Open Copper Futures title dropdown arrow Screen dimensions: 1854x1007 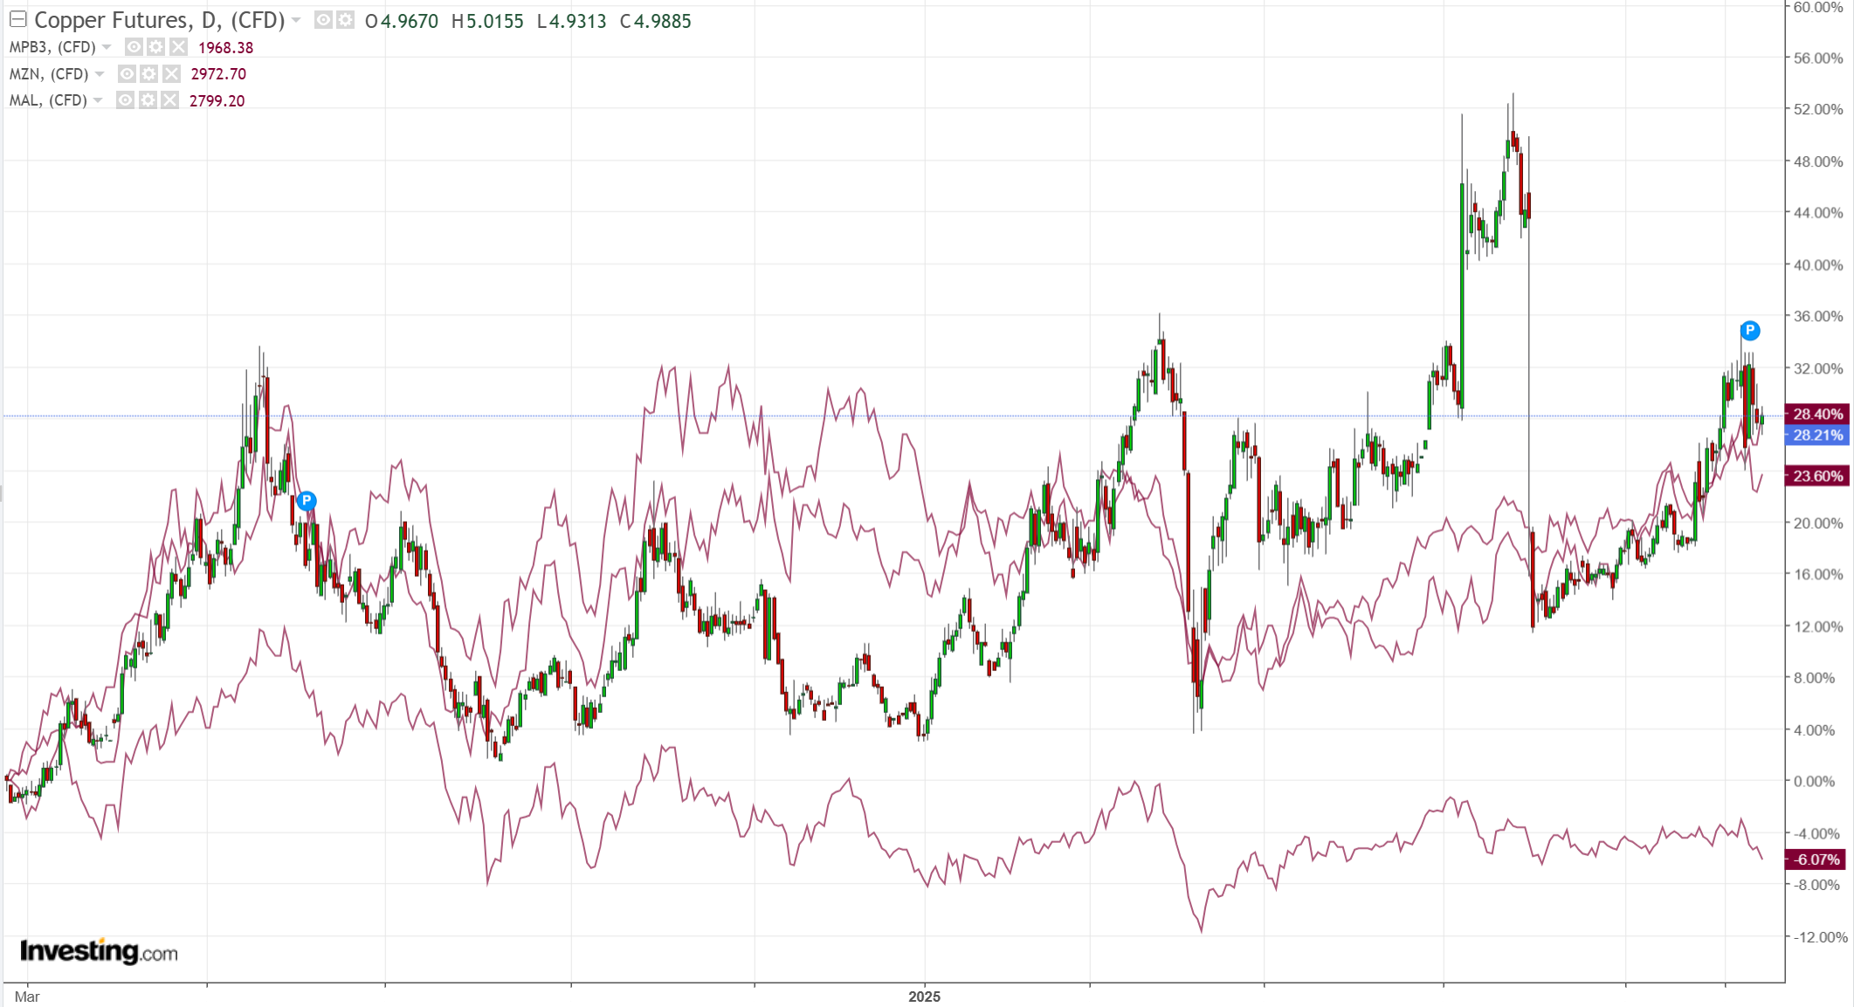[297, 20]
